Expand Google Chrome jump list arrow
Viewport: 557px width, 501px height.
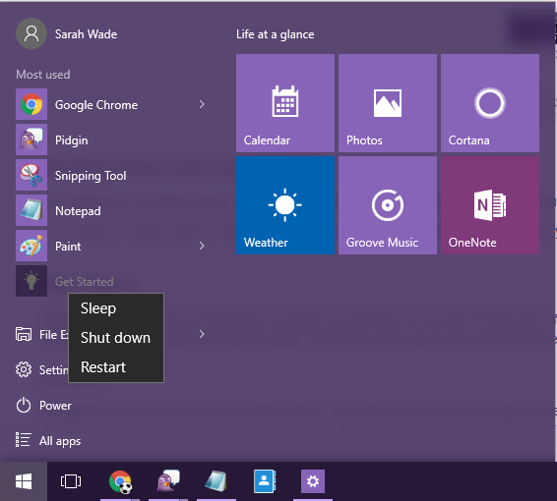pos(202,104)
